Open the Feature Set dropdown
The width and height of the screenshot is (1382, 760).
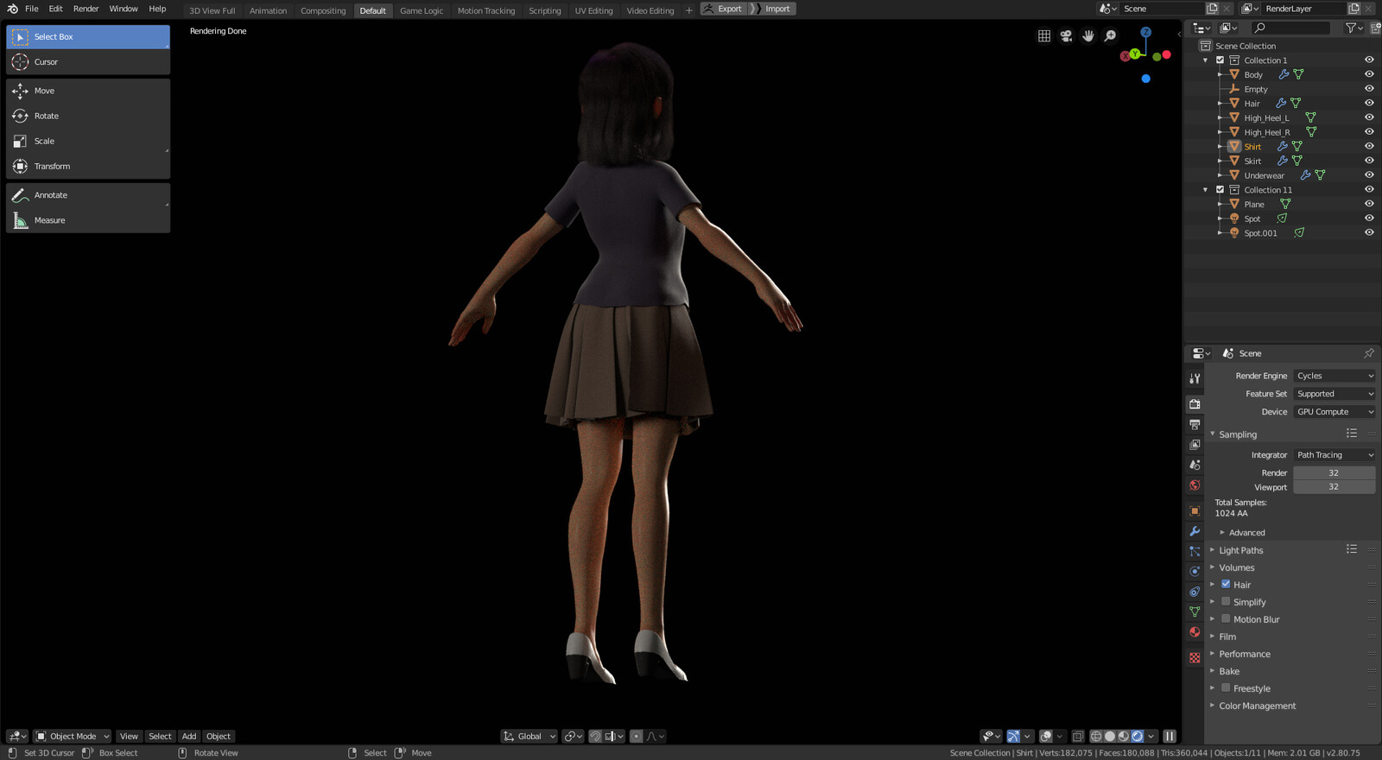click(1334, 394)
